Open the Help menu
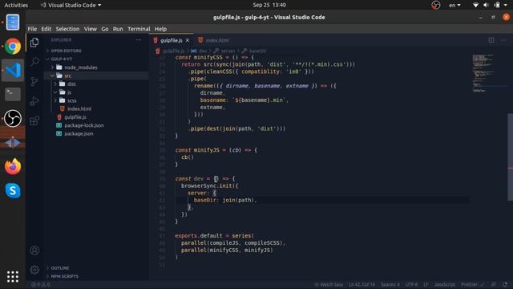The image size is (513, 289). [x=160, y=29]
